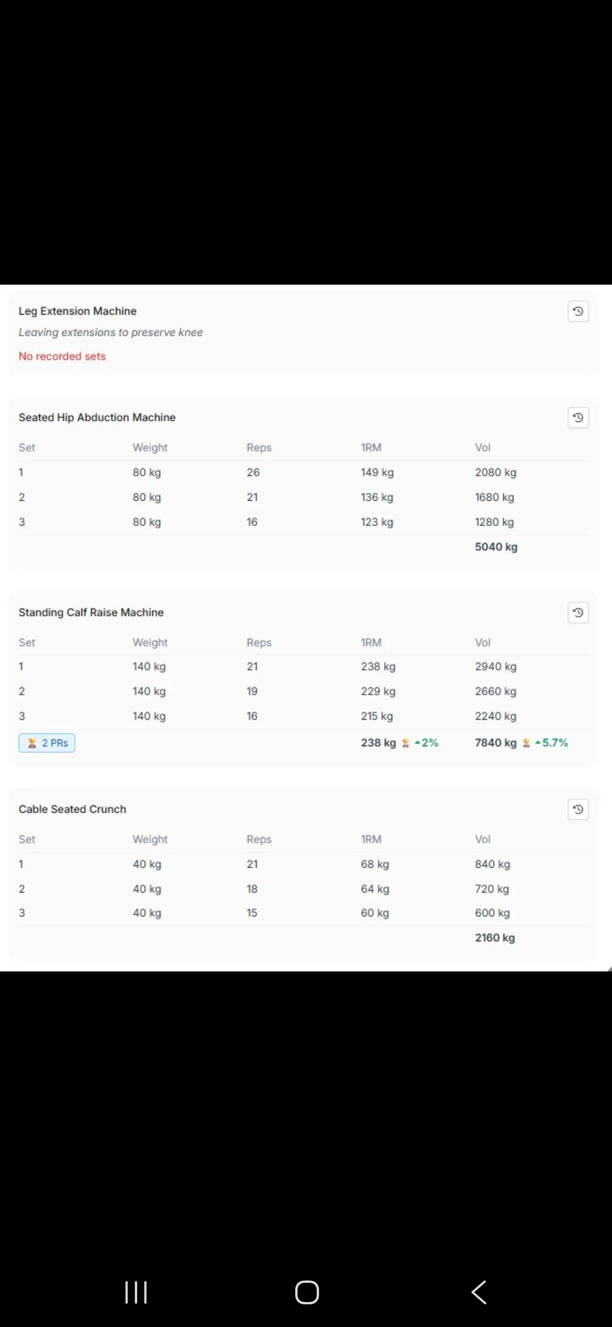Open history for Seated Hip Abduction Machine
This screenshot has height=1327, width=612.
[x=578, y=418]
